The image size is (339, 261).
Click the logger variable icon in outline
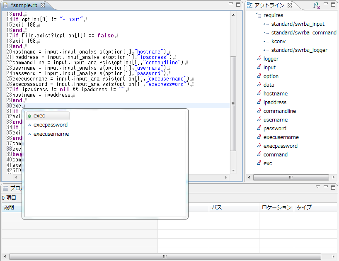pyautogui.click(x=259, y=59)
